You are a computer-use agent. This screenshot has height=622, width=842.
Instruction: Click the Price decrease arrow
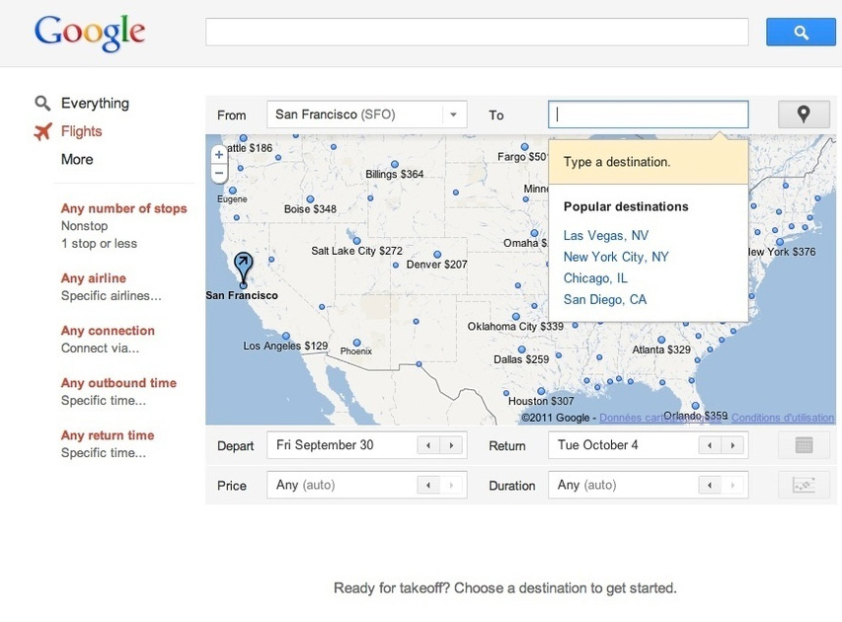click(428, 485)
